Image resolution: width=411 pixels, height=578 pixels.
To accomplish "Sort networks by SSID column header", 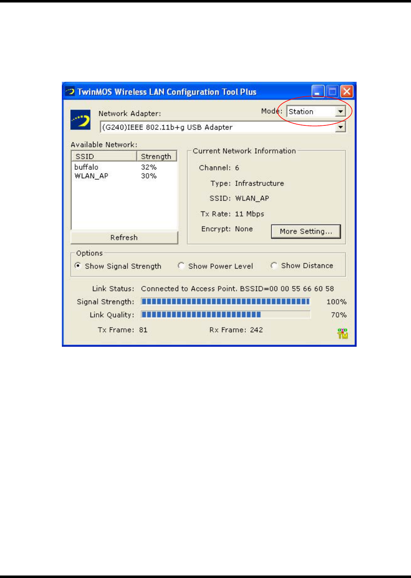I will (104, 156).
